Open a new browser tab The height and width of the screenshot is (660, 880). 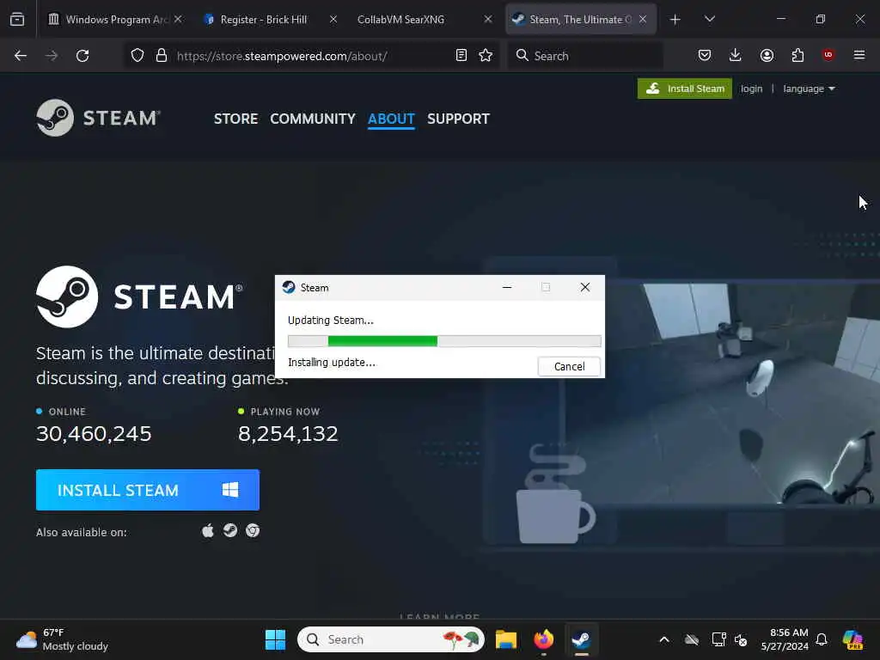[x=675, y=19]
